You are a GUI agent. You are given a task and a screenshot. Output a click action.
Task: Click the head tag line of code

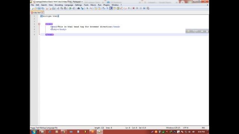pos(85,27)
